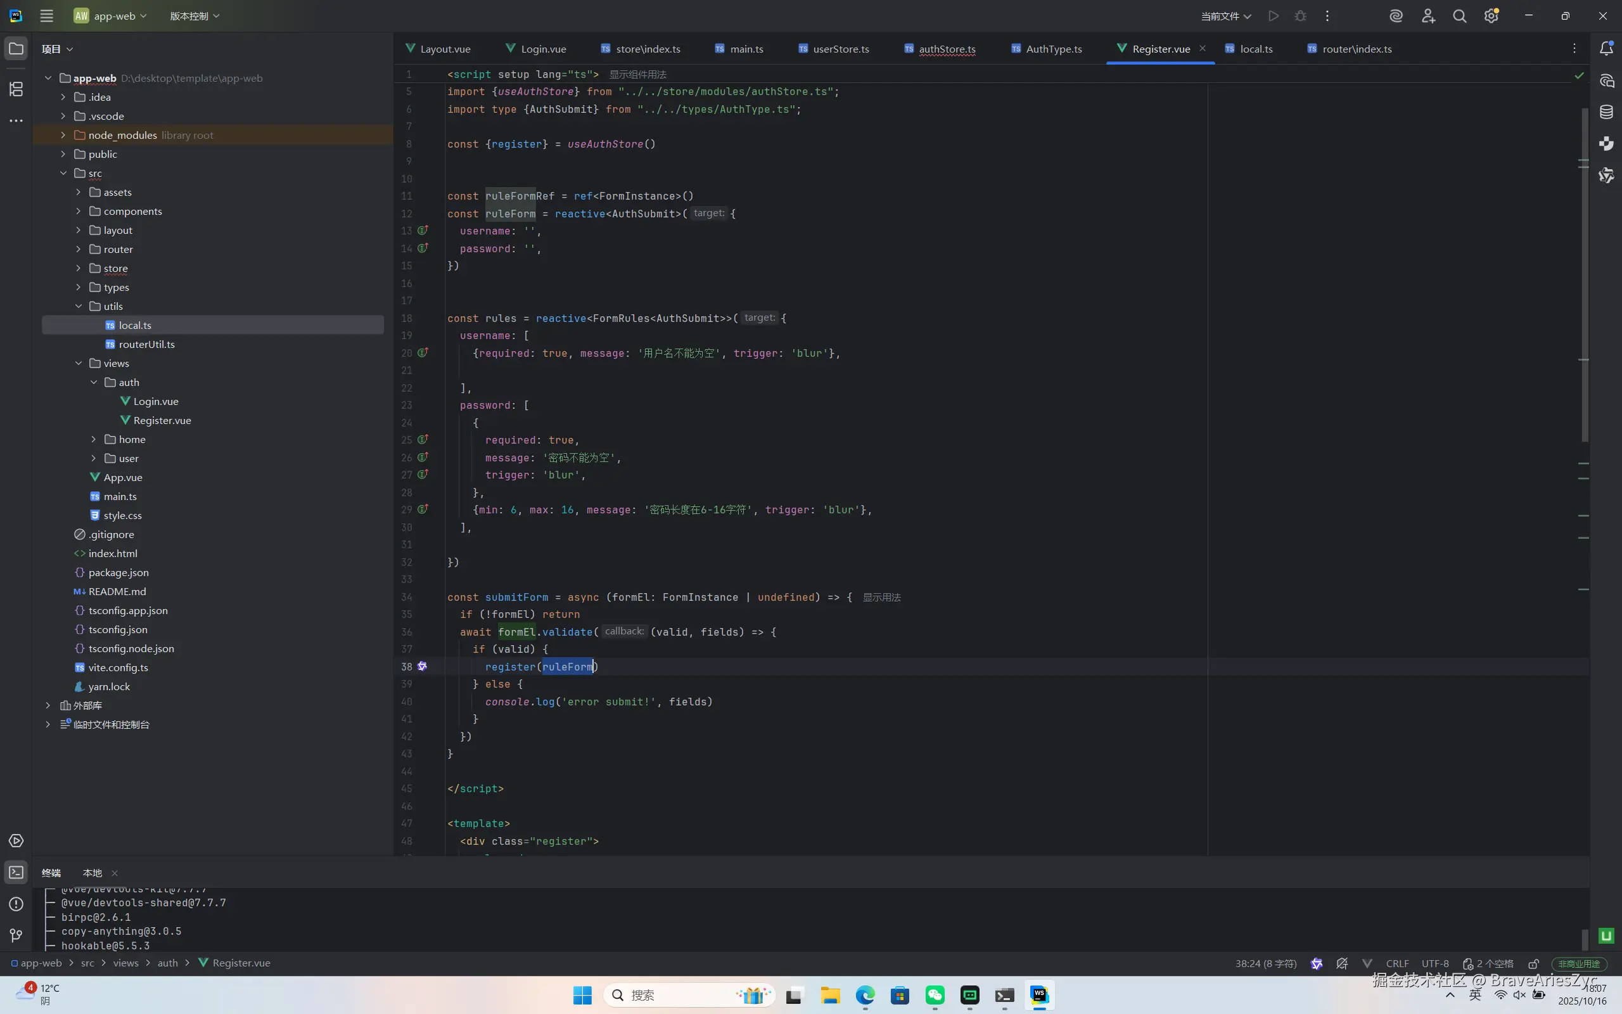1622x1014 pixels.
Task: Toggle the Project tool window folder button
Action: (16, 48)
